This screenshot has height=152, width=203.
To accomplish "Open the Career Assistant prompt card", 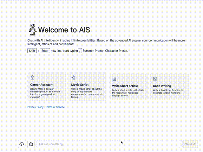I will 47,87.
